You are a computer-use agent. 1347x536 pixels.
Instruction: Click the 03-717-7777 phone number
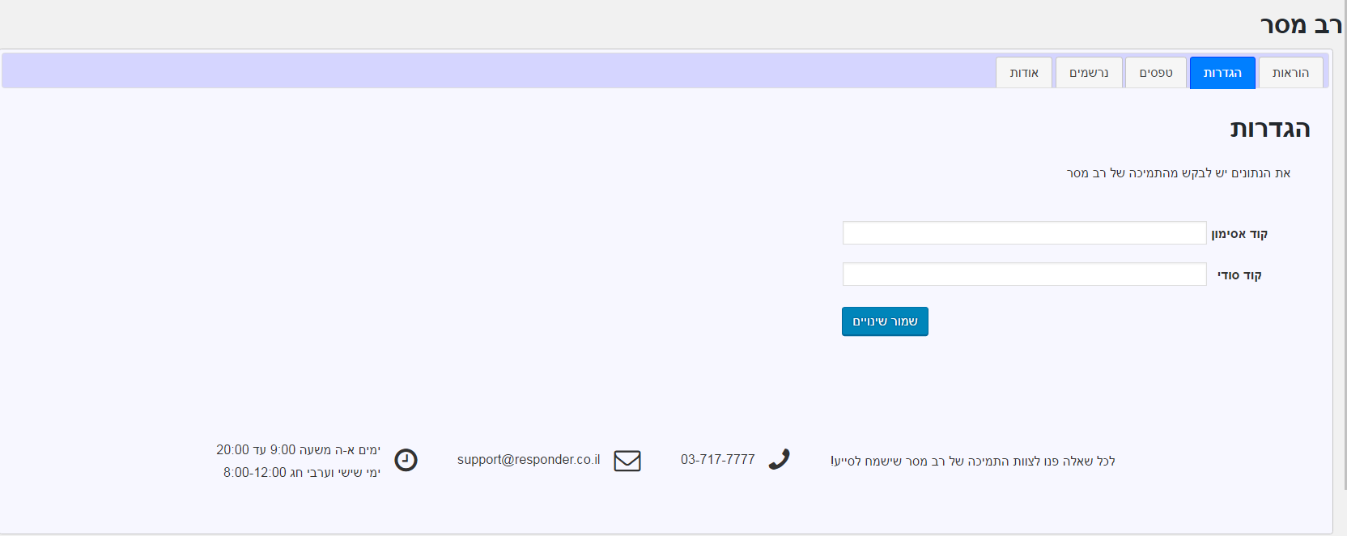click(717, 460)
